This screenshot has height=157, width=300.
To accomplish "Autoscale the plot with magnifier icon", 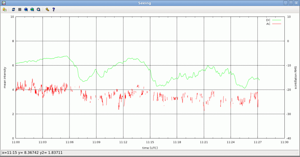I will coord(38,9).
